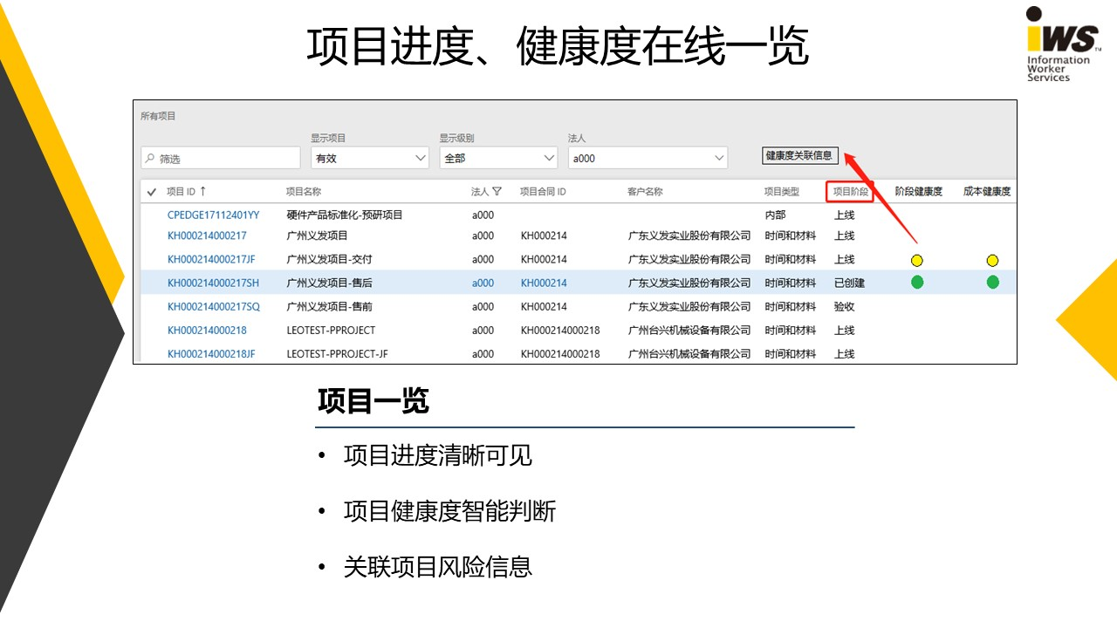This screenshot has height=628, width=1117.
Task: Click the 已创建 stage cell
Action: 850,283
